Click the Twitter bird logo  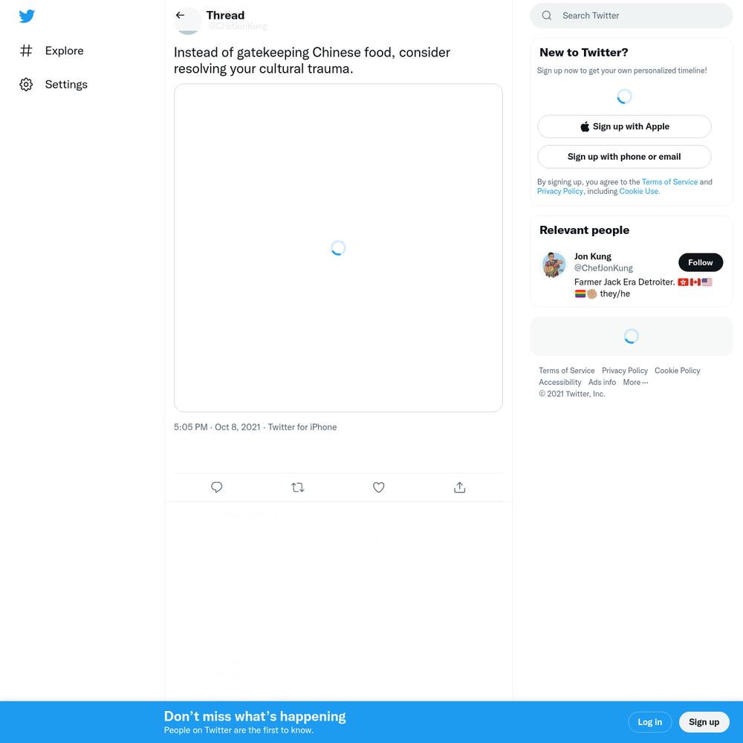27,16
